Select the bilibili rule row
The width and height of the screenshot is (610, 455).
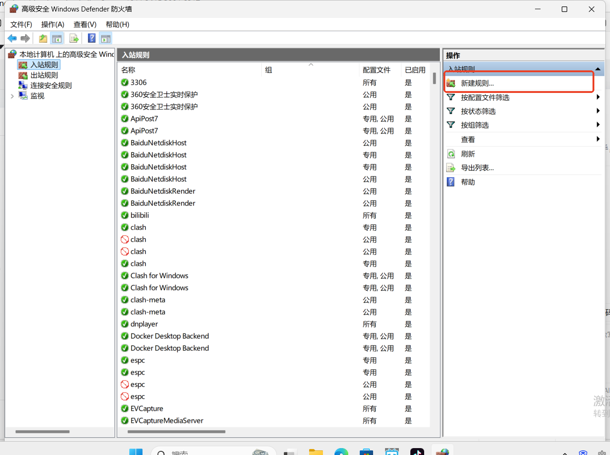tap(274, 215)
